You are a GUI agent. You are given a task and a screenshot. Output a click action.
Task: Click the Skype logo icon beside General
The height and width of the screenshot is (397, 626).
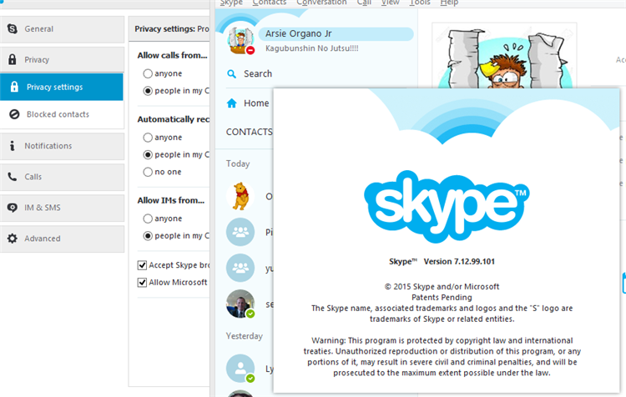[13, 28]
